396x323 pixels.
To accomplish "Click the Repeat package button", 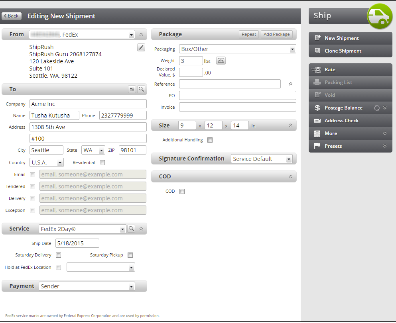I will [249, 34].
